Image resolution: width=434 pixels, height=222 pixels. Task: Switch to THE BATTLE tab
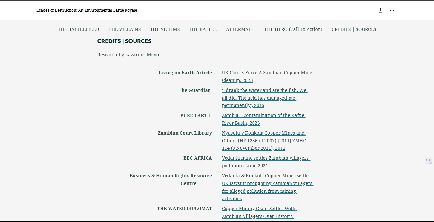(203, 29)
